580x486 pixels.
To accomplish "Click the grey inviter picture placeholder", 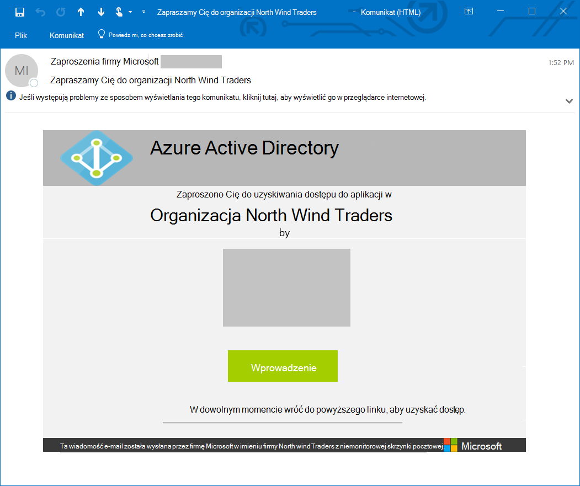I will 286,288.
